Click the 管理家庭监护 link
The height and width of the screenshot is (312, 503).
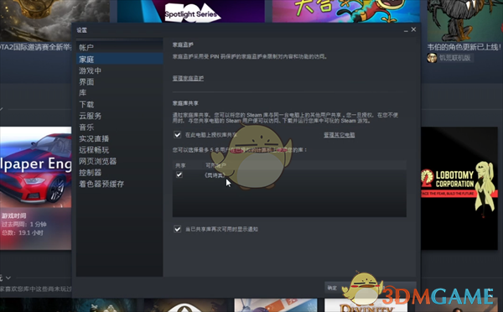(x=188, y=78)
